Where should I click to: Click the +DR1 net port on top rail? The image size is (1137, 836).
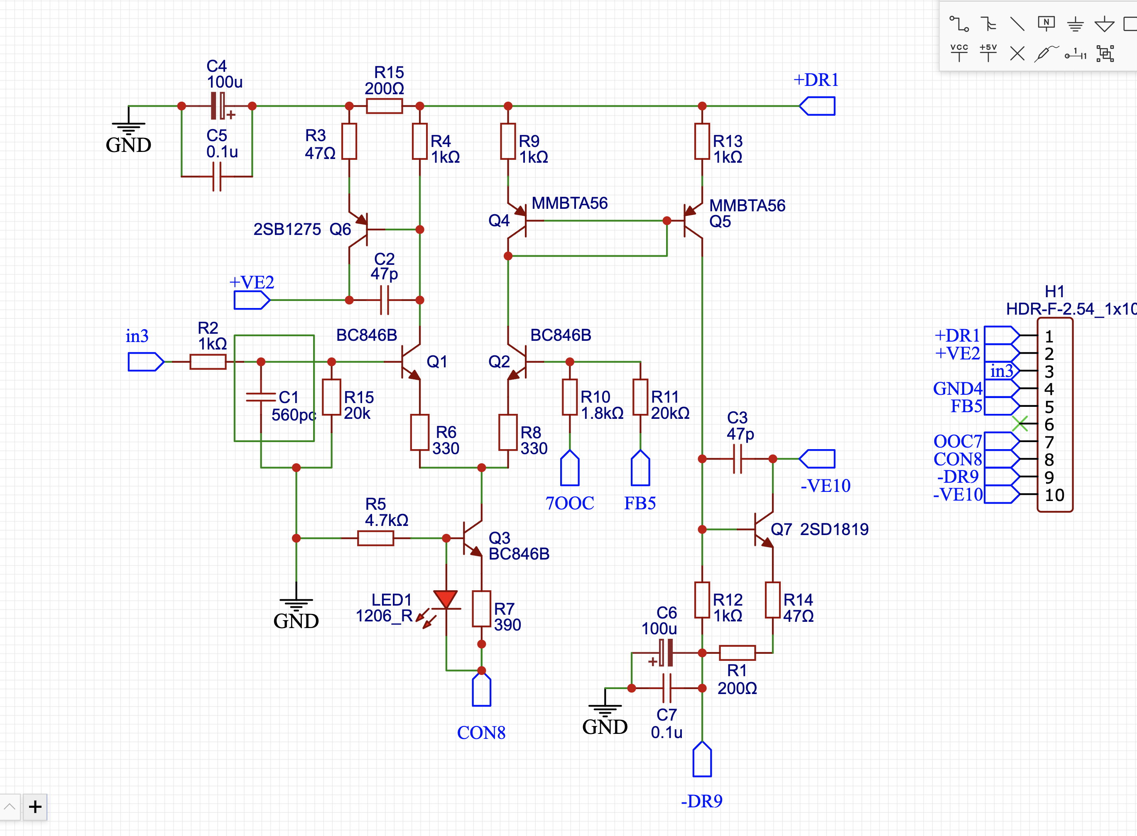(x=817, y=106)
